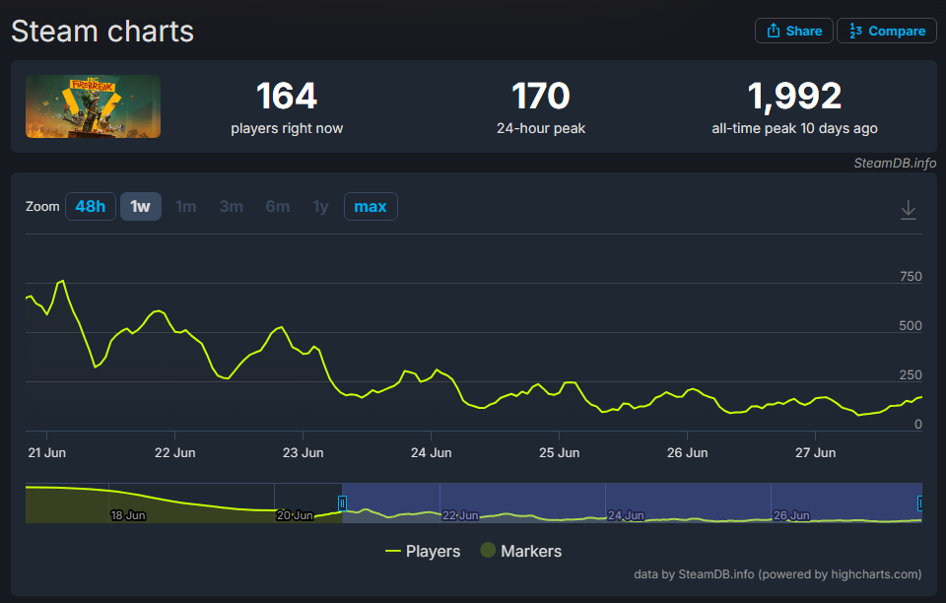Click the right navigator range handle
946x603 pixels.
click(920, 502)
